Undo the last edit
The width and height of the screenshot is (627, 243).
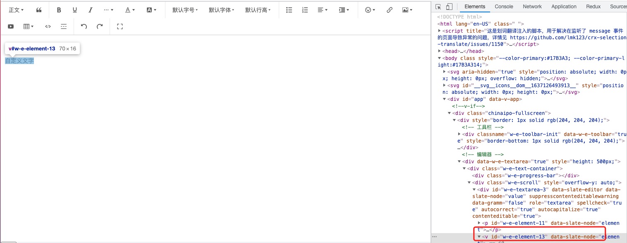pos(84,26)
